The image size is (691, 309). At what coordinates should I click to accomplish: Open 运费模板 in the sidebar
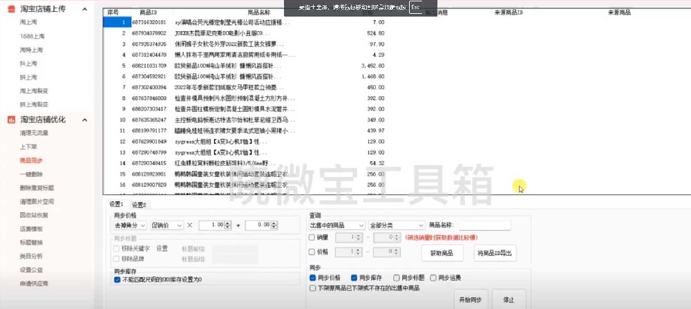pos(31,229)
